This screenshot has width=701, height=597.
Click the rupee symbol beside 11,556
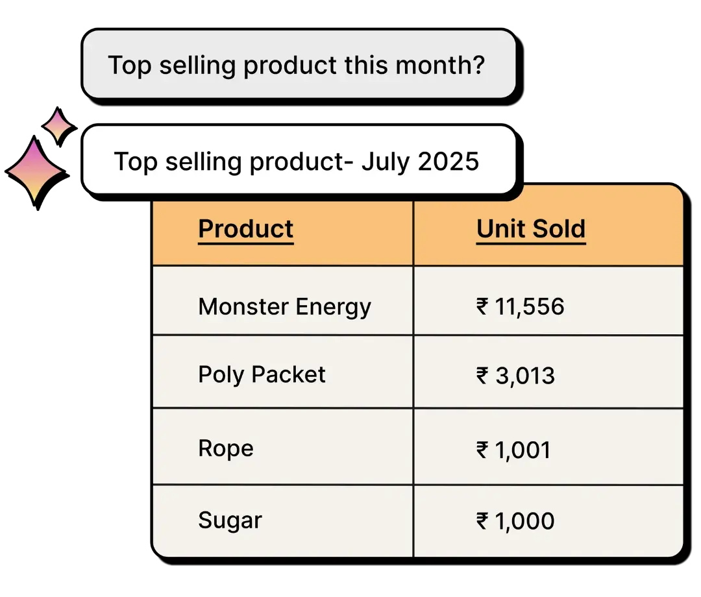pos(482,306)
